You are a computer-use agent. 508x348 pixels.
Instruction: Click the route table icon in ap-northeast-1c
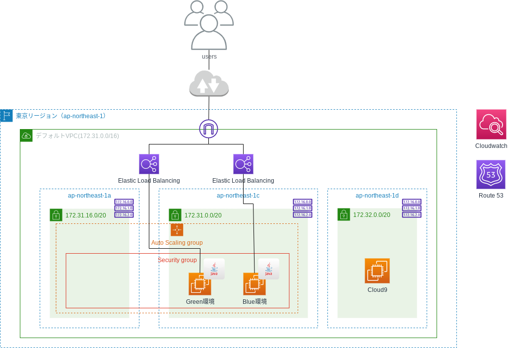tap(303, 208)
